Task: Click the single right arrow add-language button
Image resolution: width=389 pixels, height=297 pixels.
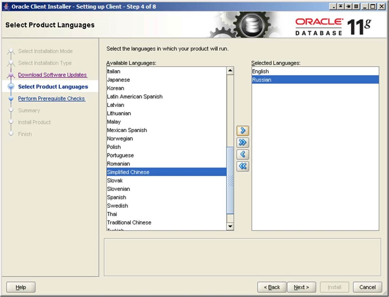Action: click(243, 131)
